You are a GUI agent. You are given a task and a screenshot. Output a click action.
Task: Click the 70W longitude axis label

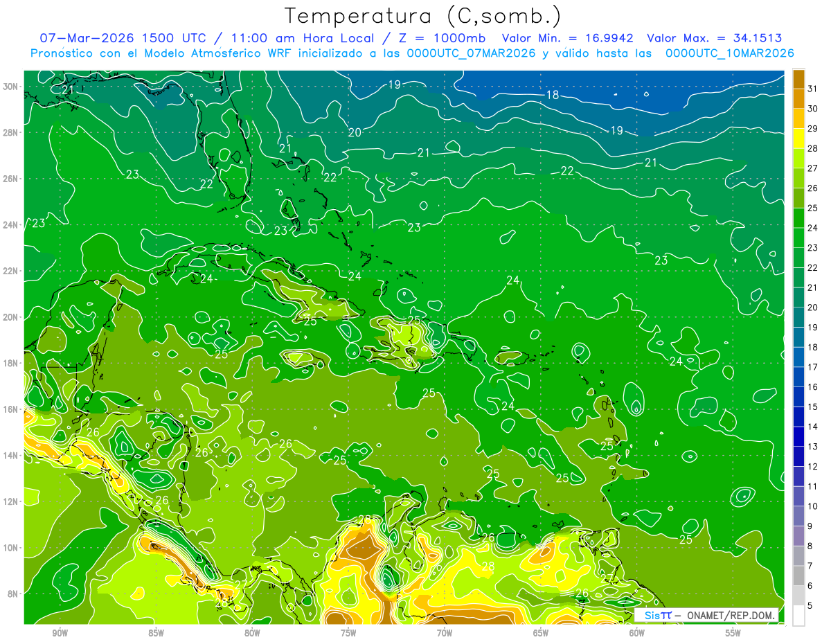[x=445, y=633]
